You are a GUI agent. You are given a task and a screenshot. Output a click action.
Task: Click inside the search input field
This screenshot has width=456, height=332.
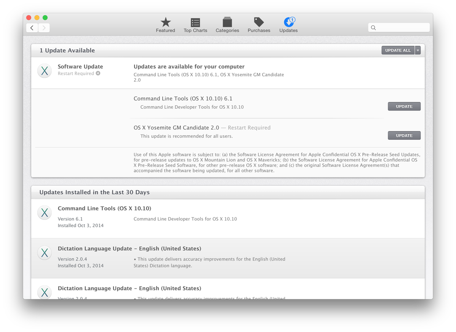[399, 27]
